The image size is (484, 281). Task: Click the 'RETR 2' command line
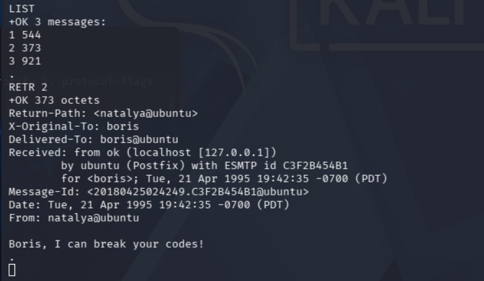[28, 87]
